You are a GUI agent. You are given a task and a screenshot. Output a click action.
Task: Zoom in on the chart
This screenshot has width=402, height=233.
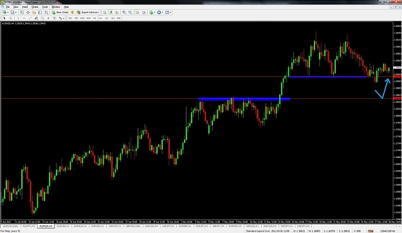[124, 12]
